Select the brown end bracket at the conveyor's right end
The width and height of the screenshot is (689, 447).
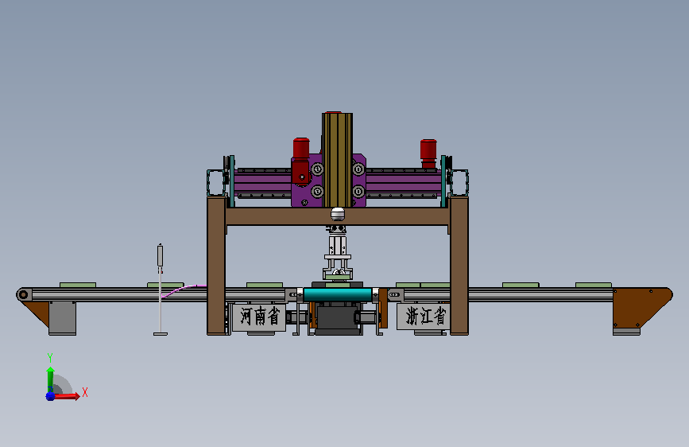pos(641,308)
